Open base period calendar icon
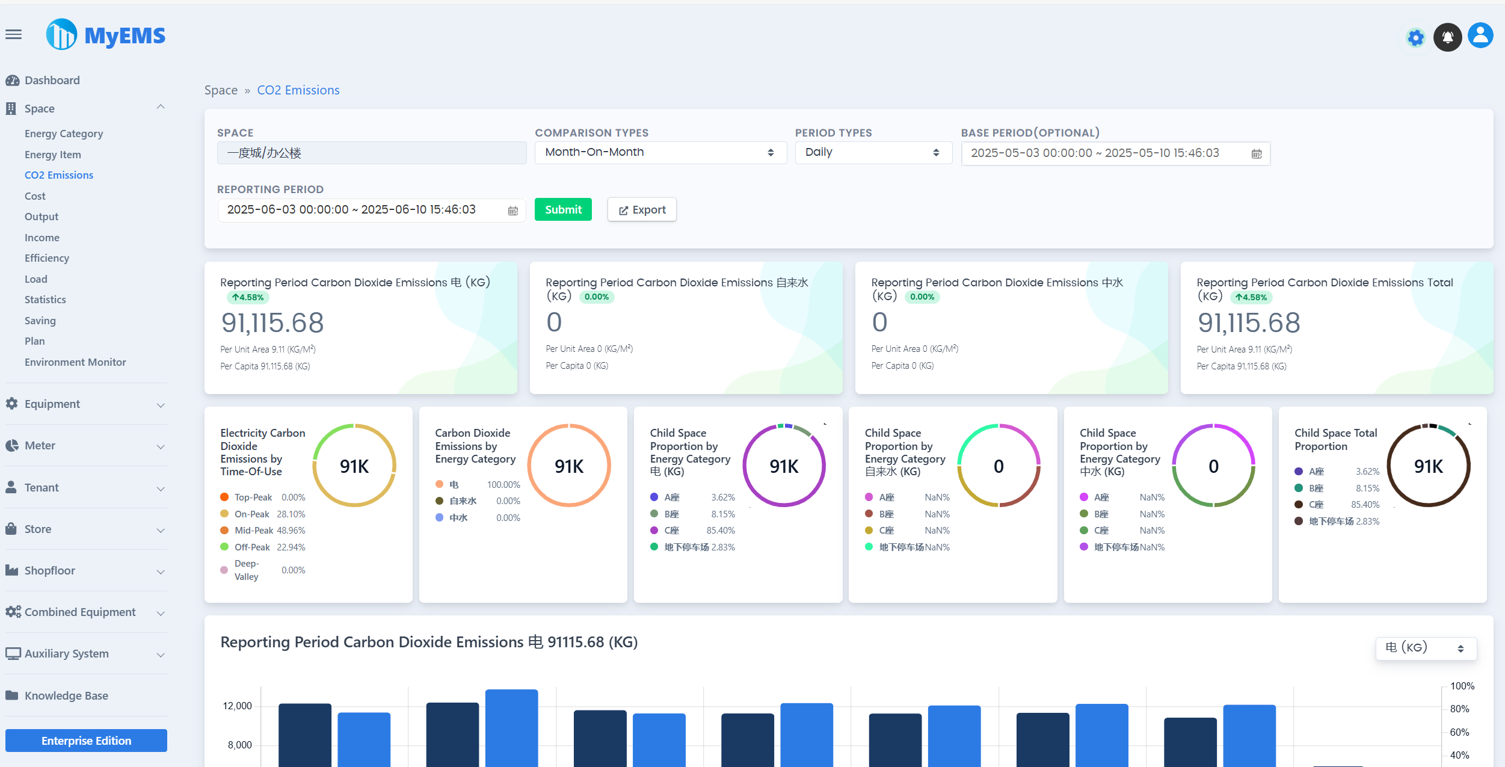Viewport: 1505px width, 767px height. coord(1257,154)
